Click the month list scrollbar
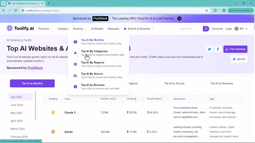Image resolution: width=255 pixels, height=143 pixels. [x=35, y=105]
